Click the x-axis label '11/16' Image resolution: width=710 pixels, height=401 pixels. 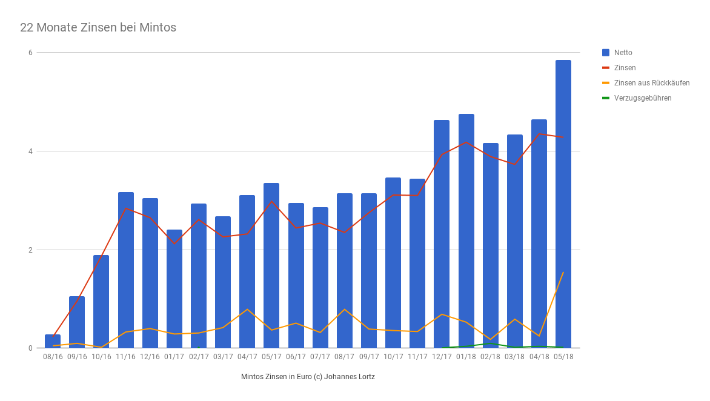click(125, 357)
